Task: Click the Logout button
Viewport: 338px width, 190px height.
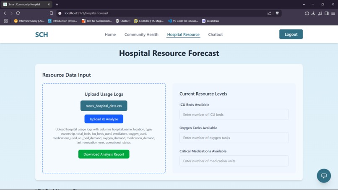Action: (x=291, y=34)
